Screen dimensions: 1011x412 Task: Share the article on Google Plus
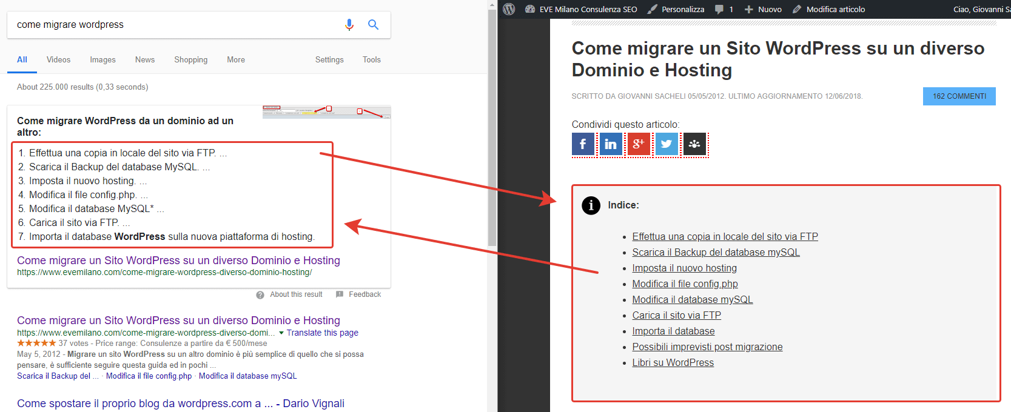pos(639,144)
